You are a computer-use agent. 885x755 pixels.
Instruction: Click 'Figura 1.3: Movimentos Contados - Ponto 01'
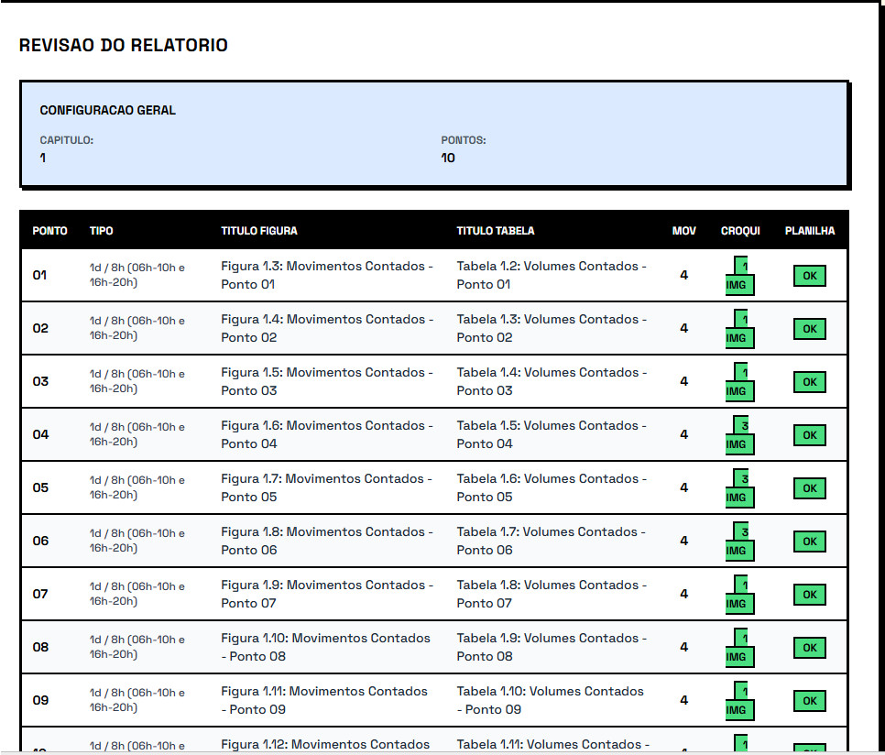pos(327,276)
